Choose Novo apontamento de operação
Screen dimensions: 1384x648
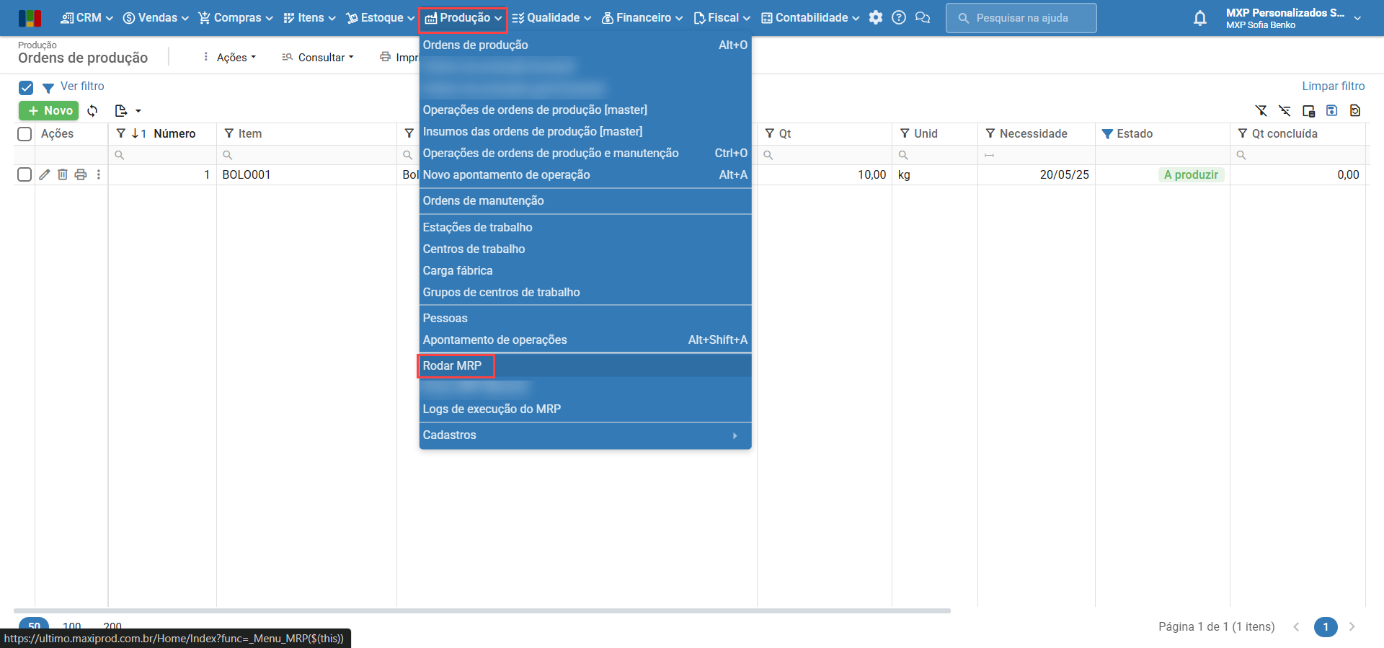click(585, 174)
